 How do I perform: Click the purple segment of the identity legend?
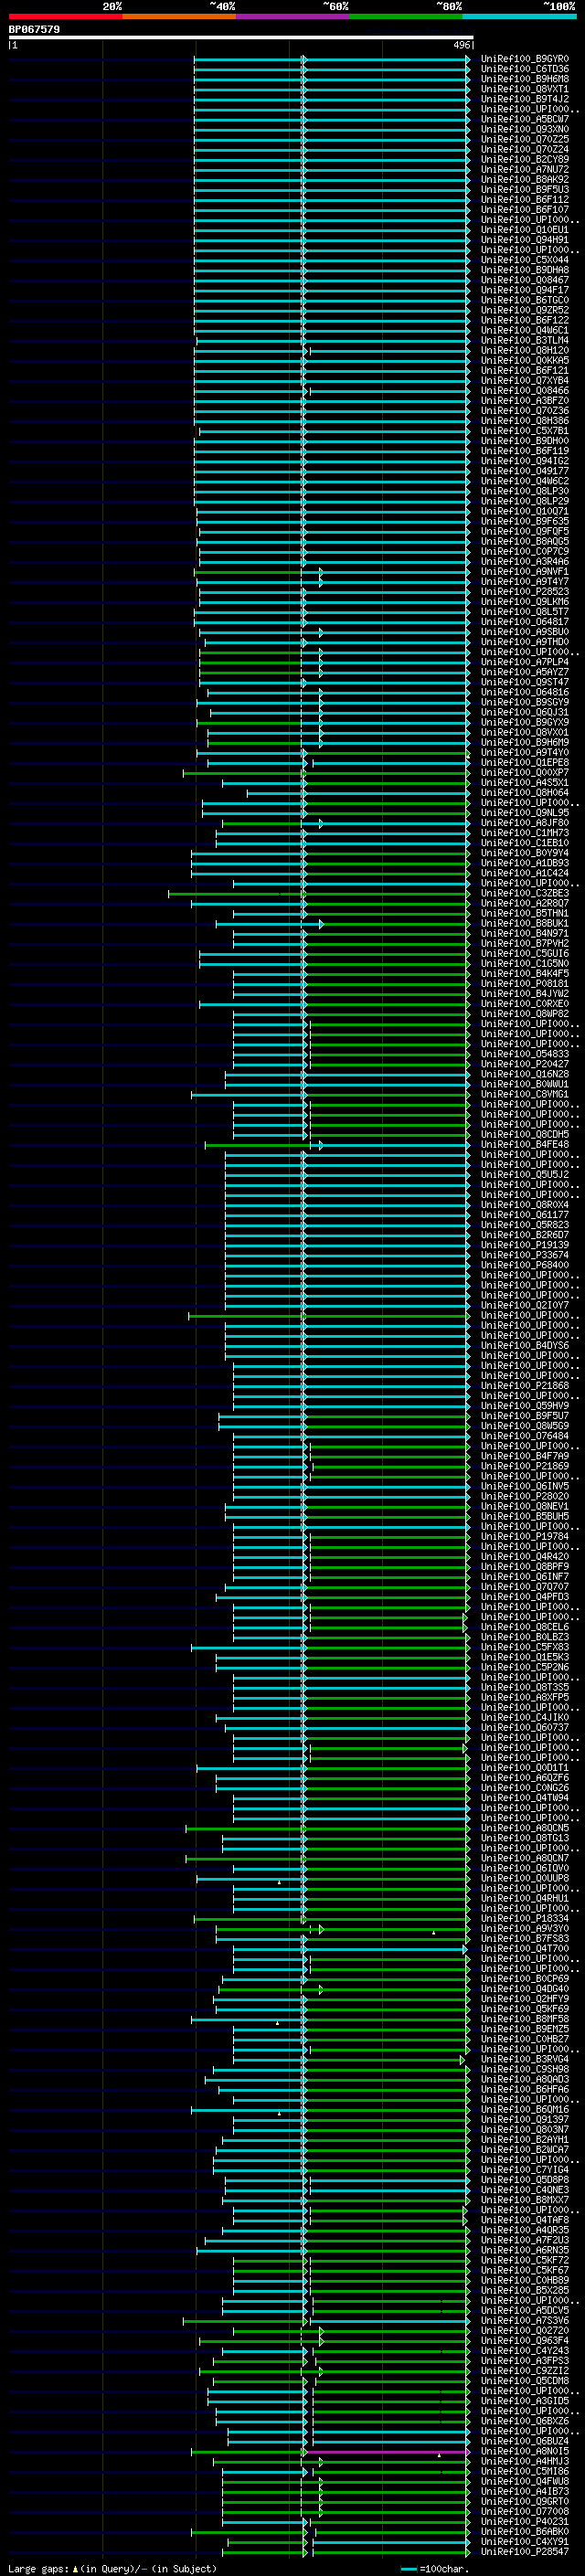293,16
